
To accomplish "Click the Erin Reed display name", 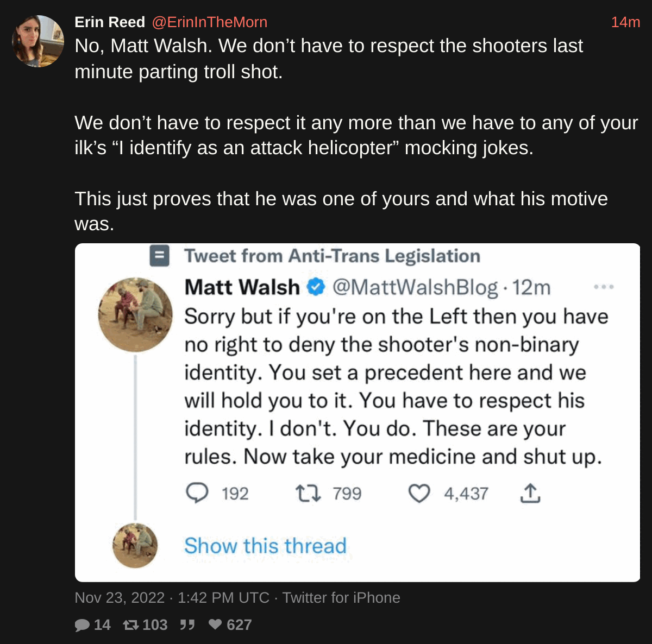I will coord(110,22).
